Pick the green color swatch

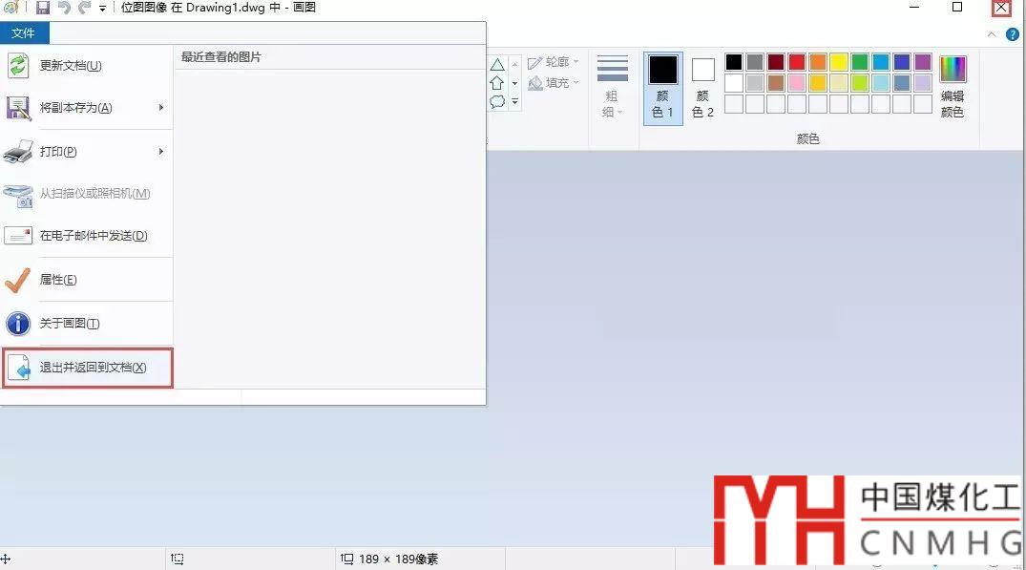point(860,62)
